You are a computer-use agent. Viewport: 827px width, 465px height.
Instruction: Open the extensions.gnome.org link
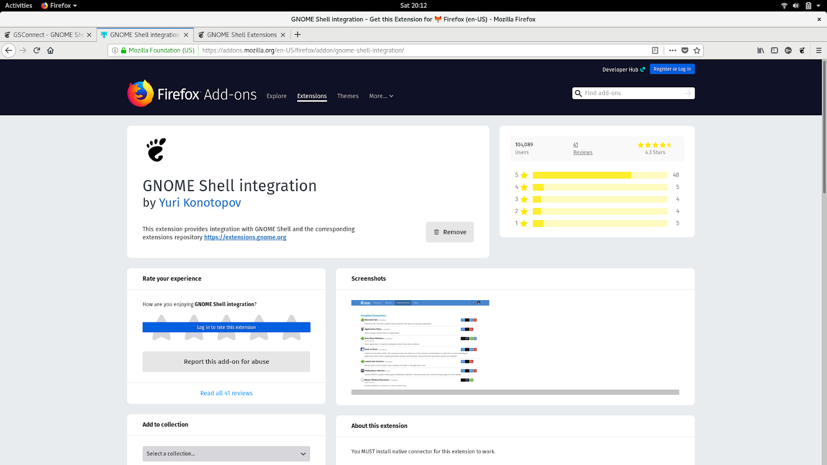click(245, 238)
